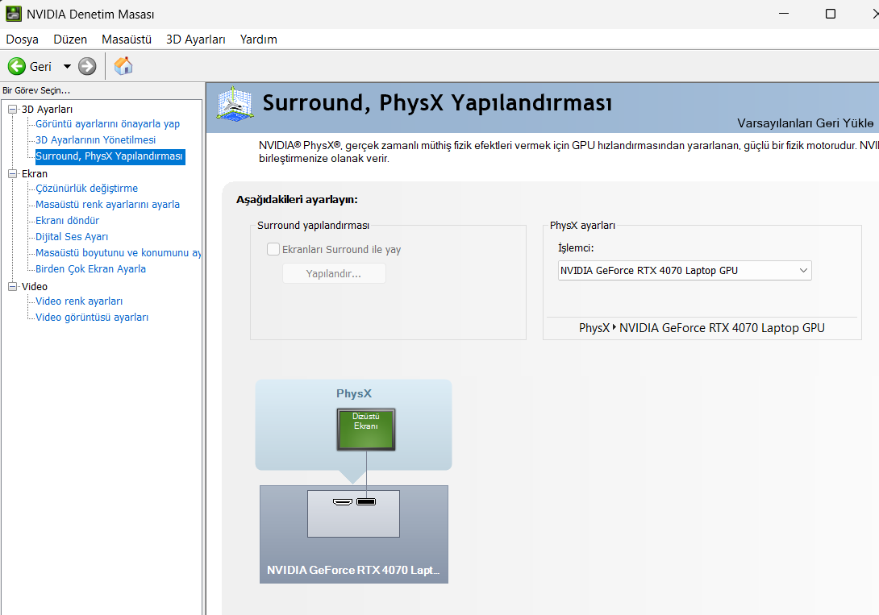Collapse the Video tree node
This screenshot has width=879, height=615.
point(12,286)
